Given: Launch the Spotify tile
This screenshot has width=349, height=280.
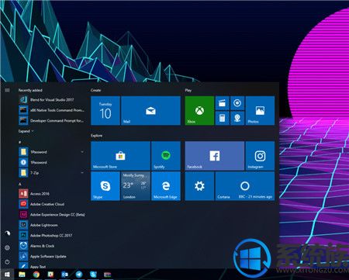Looking at the screenshot, I should tap(166, 156).
